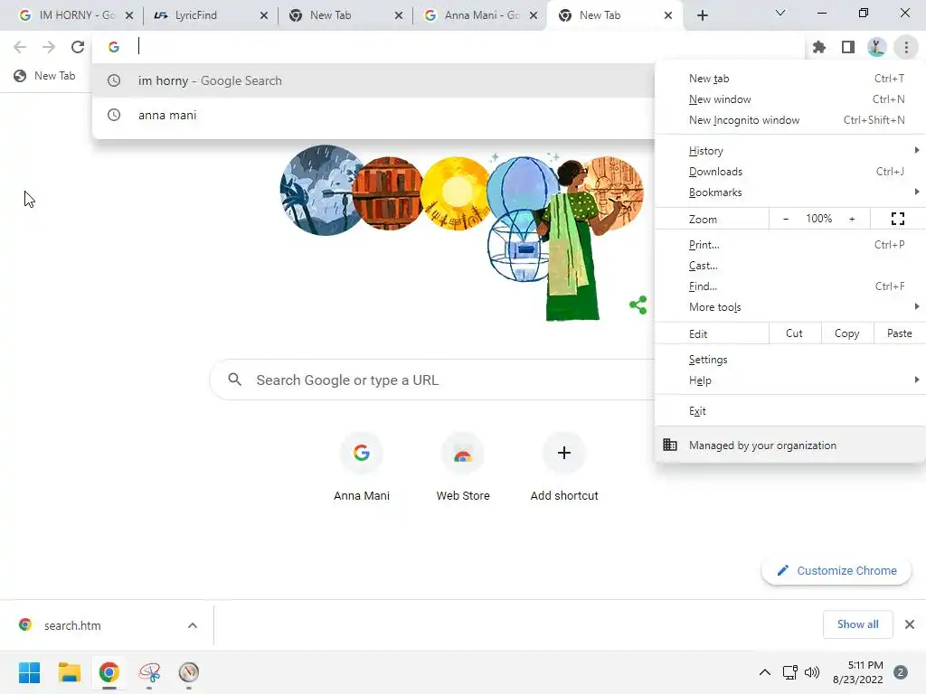Toggle the side panel icon
Image resolution: width=926 pixels, height=694 pixels.
pyautogui.click(x=848, y=47)
